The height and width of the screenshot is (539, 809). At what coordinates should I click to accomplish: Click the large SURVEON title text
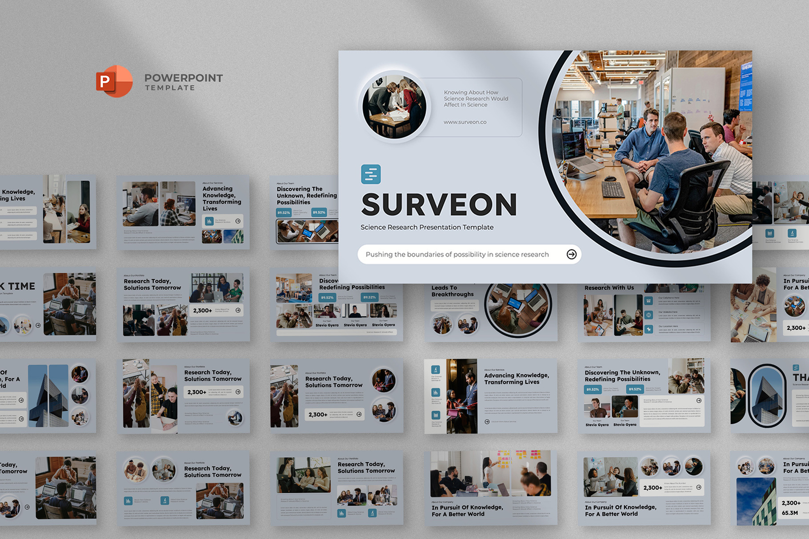(439, 204)
